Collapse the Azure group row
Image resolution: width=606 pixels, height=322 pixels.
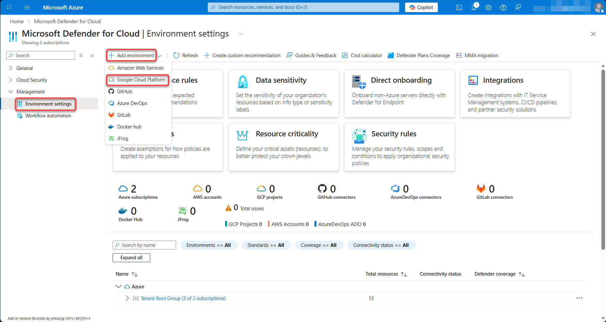pyautogui.click(x=118, y=286)
